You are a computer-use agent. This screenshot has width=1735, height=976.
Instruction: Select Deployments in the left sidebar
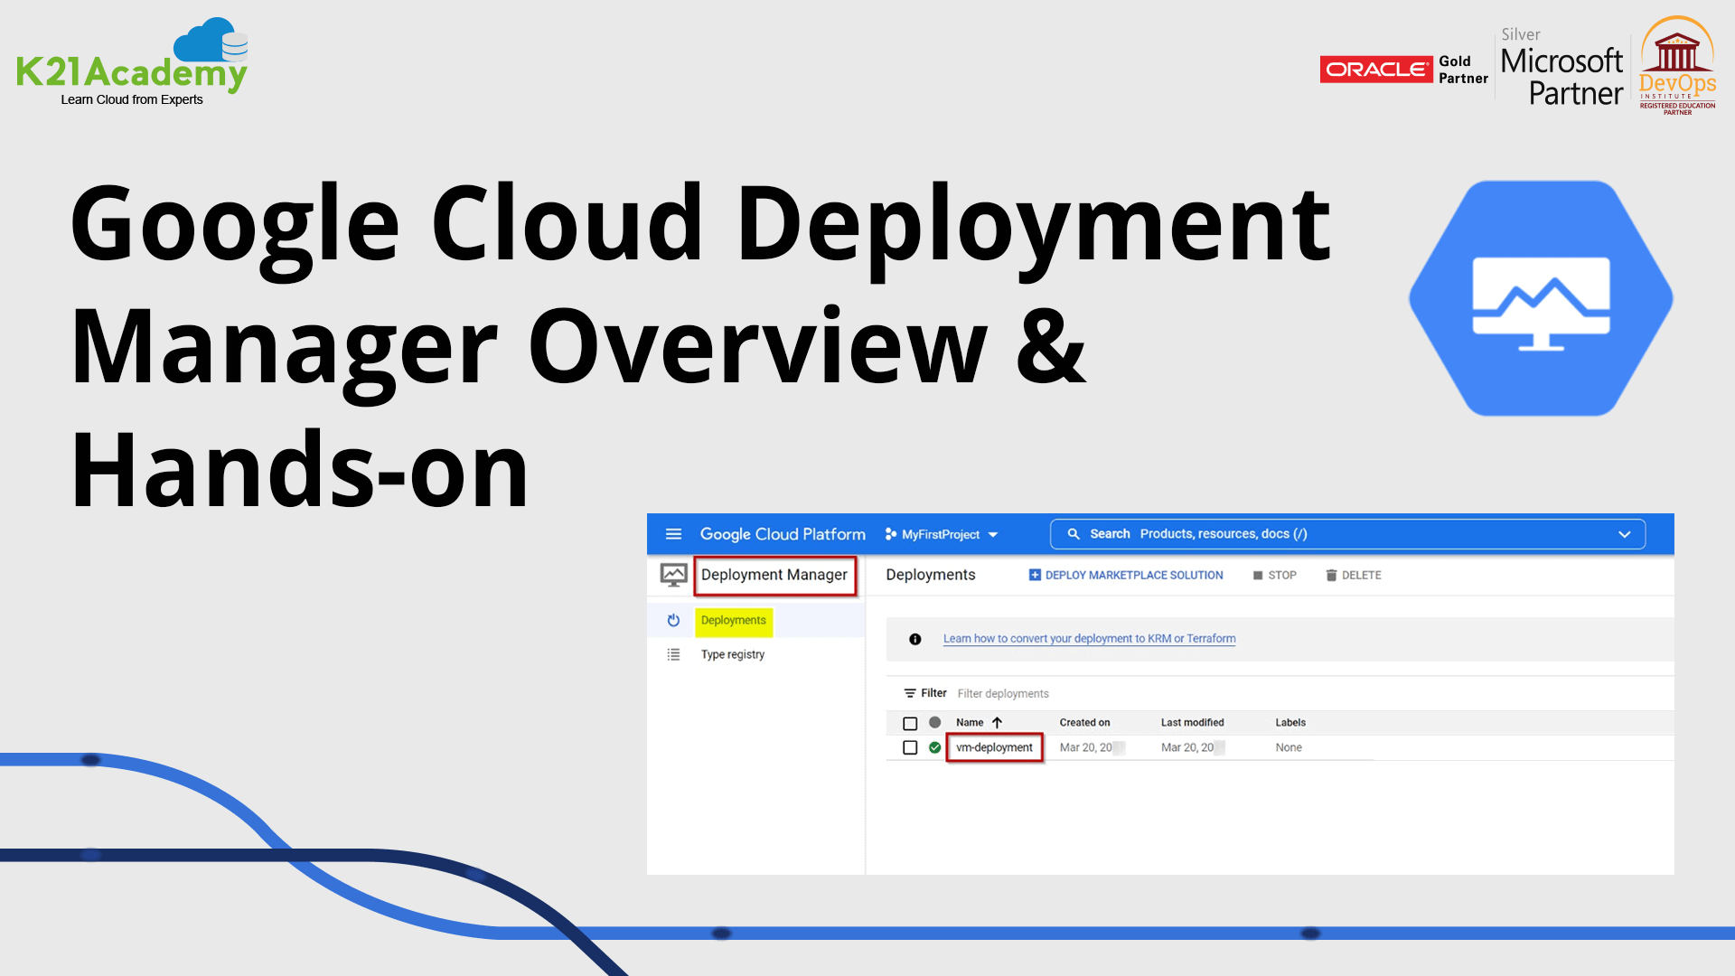point(733,621)
